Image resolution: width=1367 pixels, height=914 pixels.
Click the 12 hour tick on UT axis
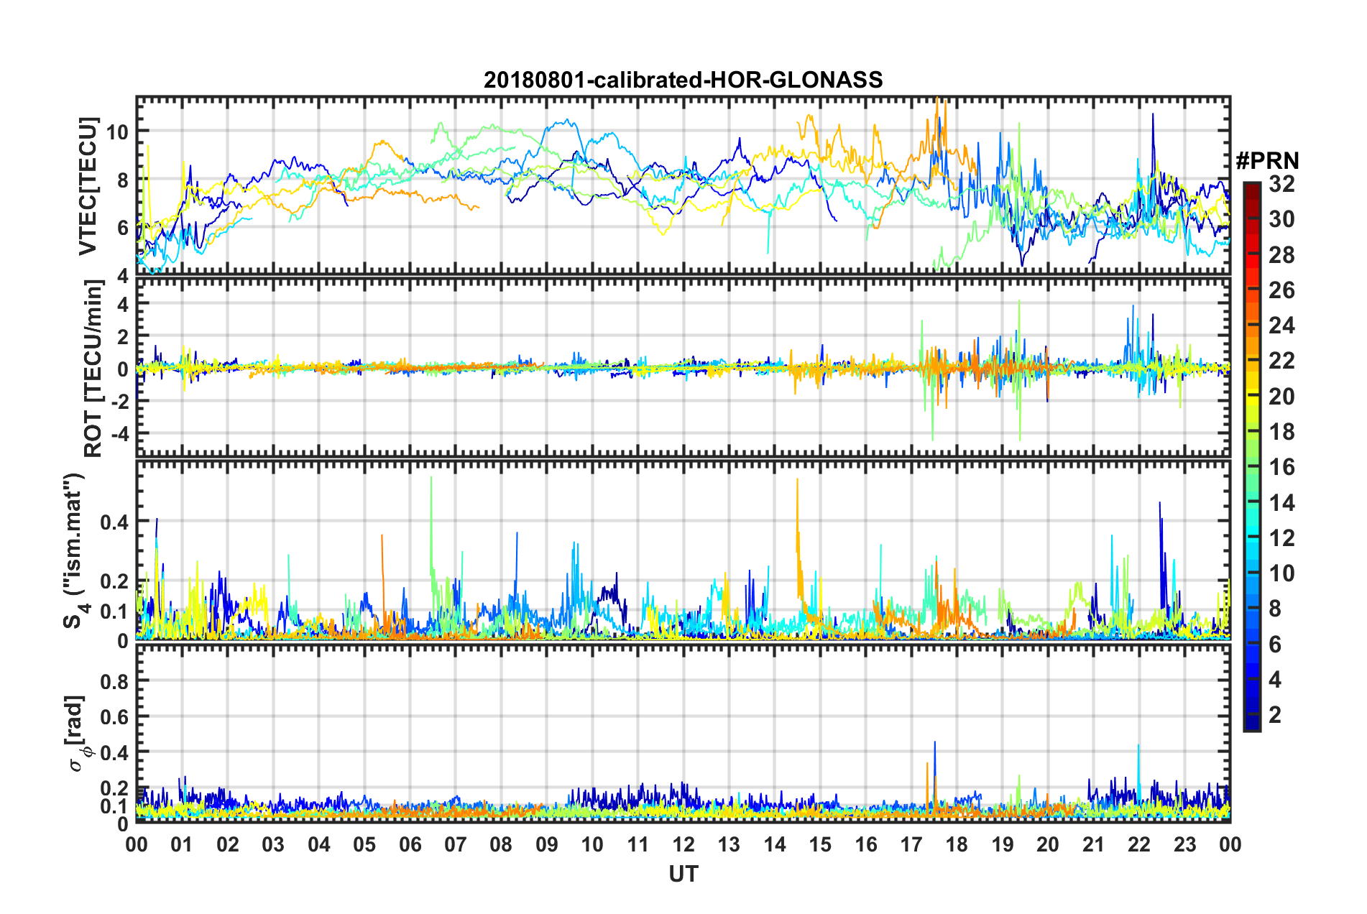point(683,844)
